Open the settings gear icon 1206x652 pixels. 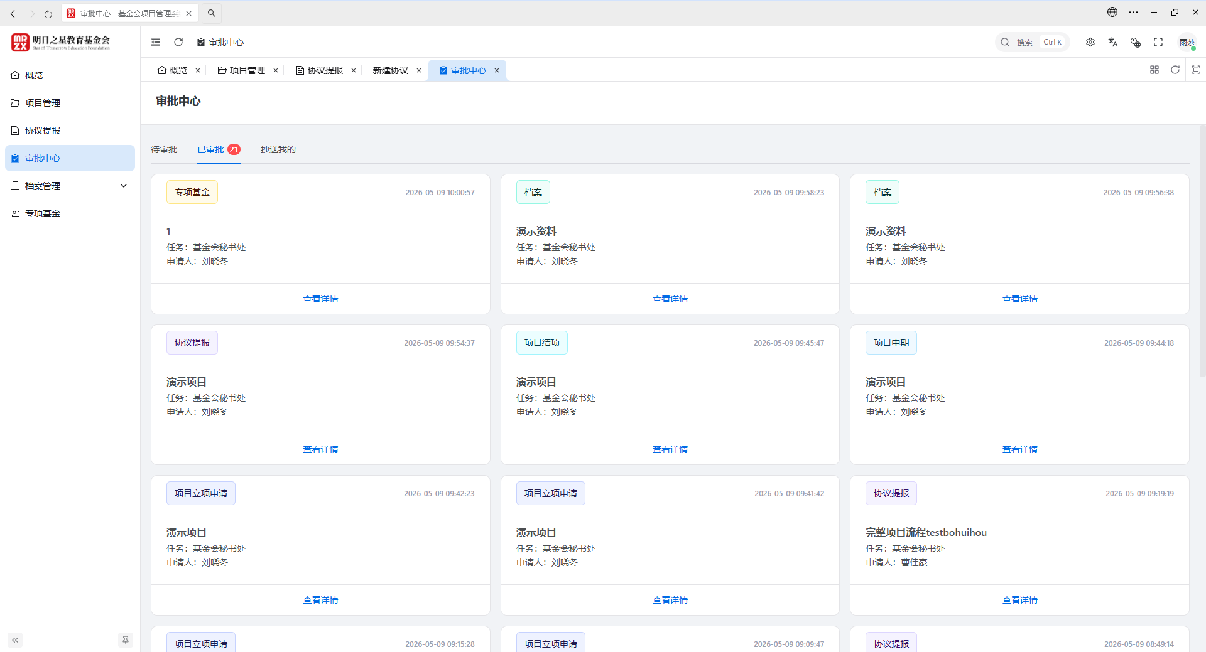1090,42
